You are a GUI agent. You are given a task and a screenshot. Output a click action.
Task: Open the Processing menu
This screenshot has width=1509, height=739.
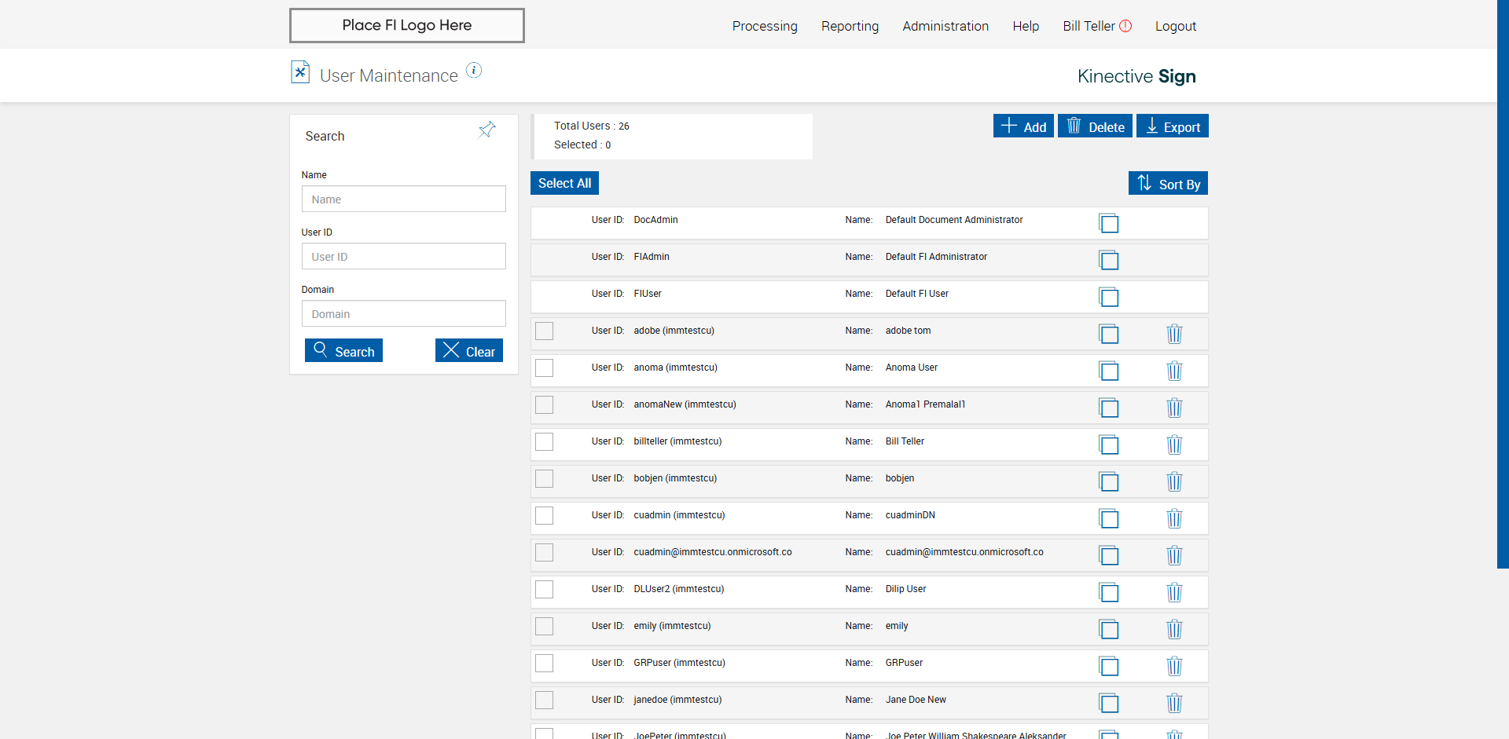(765, 26)
